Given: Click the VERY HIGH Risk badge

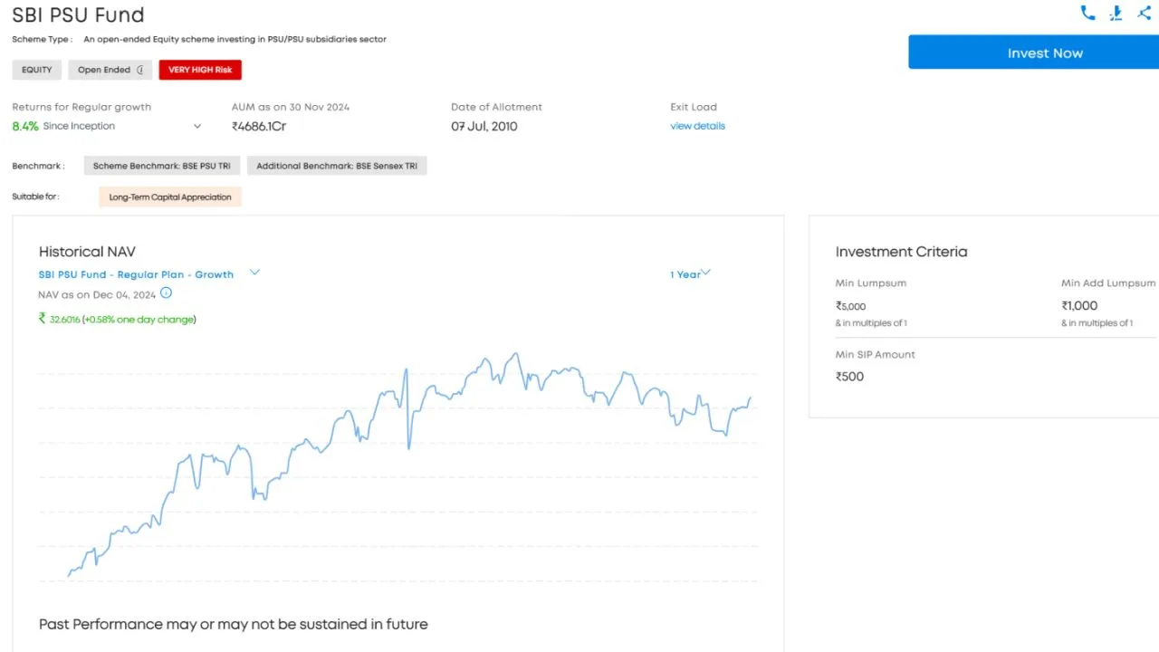Looking at the screenshot, I should [200, 70].
